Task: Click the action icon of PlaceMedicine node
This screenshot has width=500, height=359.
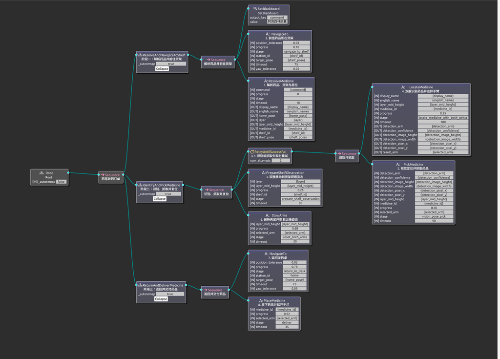Action: pos(261,300)
